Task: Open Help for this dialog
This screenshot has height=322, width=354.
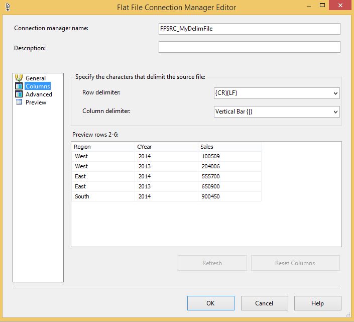Action: [x=317, y=303]
